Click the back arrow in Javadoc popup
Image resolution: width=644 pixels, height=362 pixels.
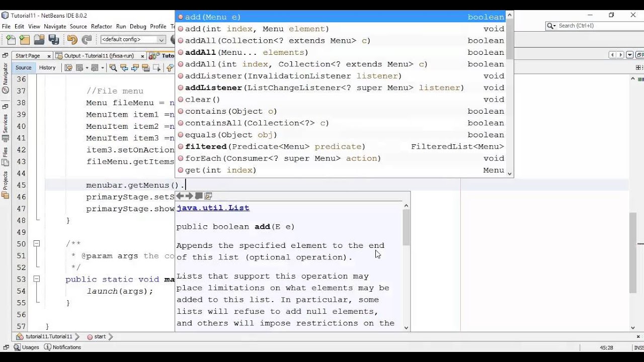(180, 196)
